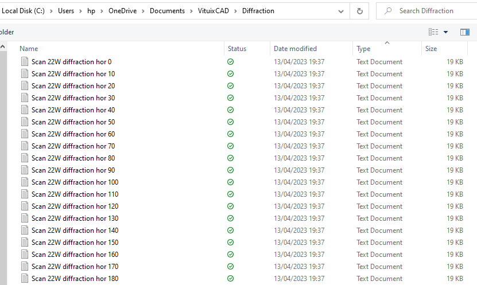Click sync status icon for hor 80 file
Image resolution: width=477 pixels, height=285 pixels.
[231, 158]
